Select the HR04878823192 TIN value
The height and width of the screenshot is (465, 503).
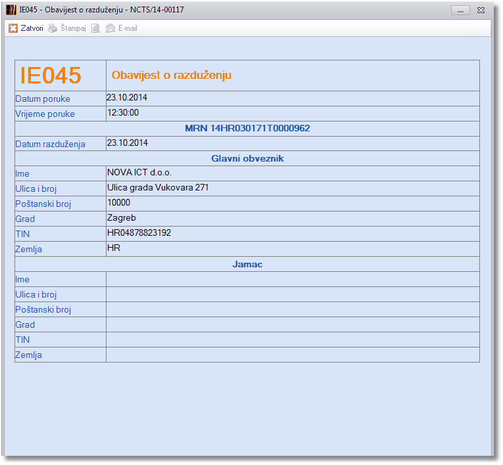pyautogui.click(x=139, y=232)
